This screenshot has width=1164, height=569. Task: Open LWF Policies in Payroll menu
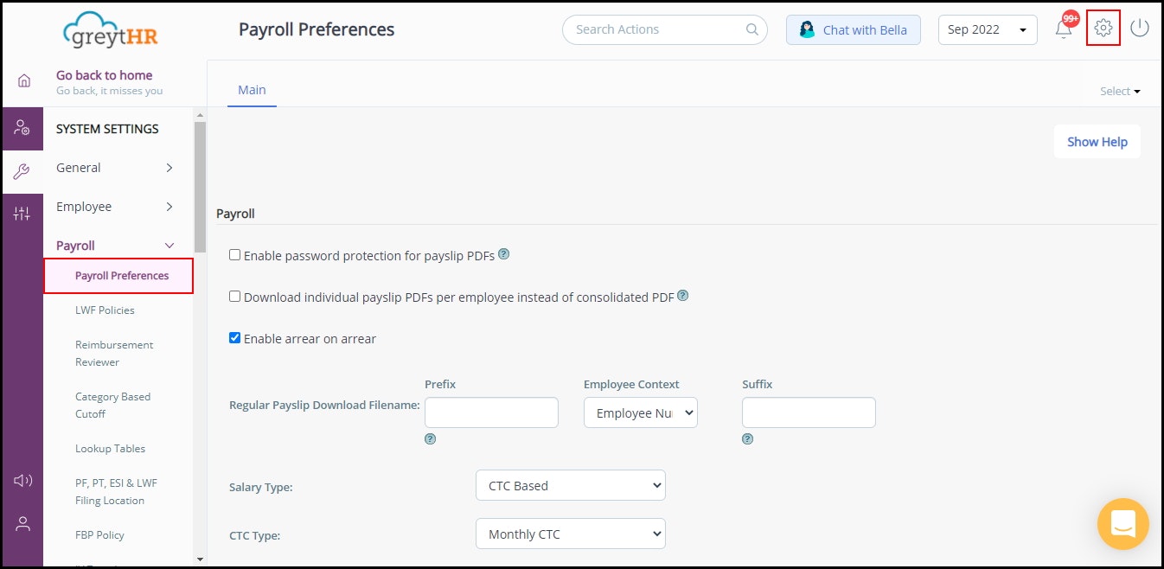point(105,310)
